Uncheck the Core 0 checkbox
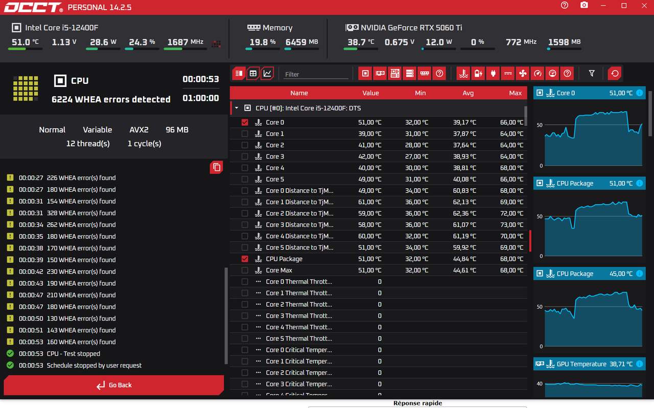Screen dimensions: 654x408 [x=245, y=122]
